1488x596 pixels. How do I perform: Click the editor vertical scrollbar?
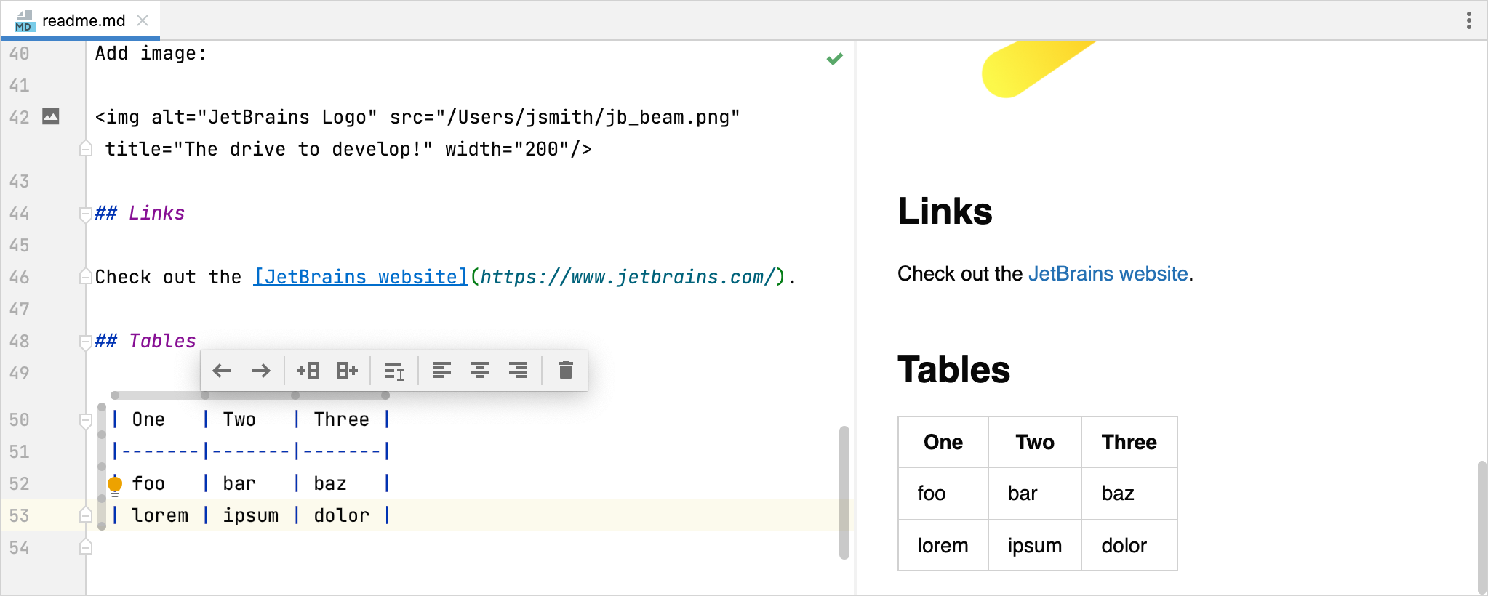844,492
